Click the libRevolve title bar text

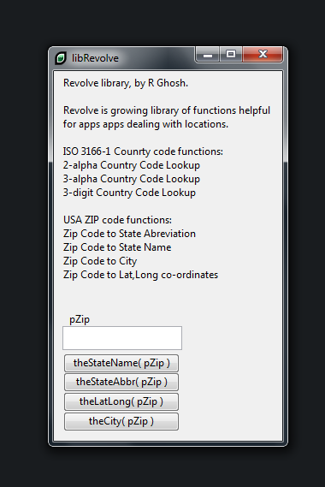click(x=95, y=58)
